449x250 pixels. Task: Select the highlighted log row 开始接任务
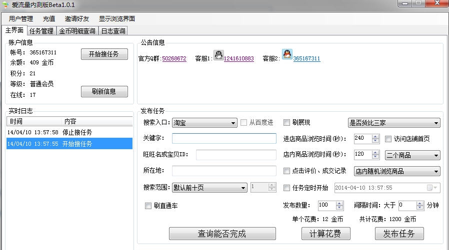pyautogui.click(x=69, y=144)
